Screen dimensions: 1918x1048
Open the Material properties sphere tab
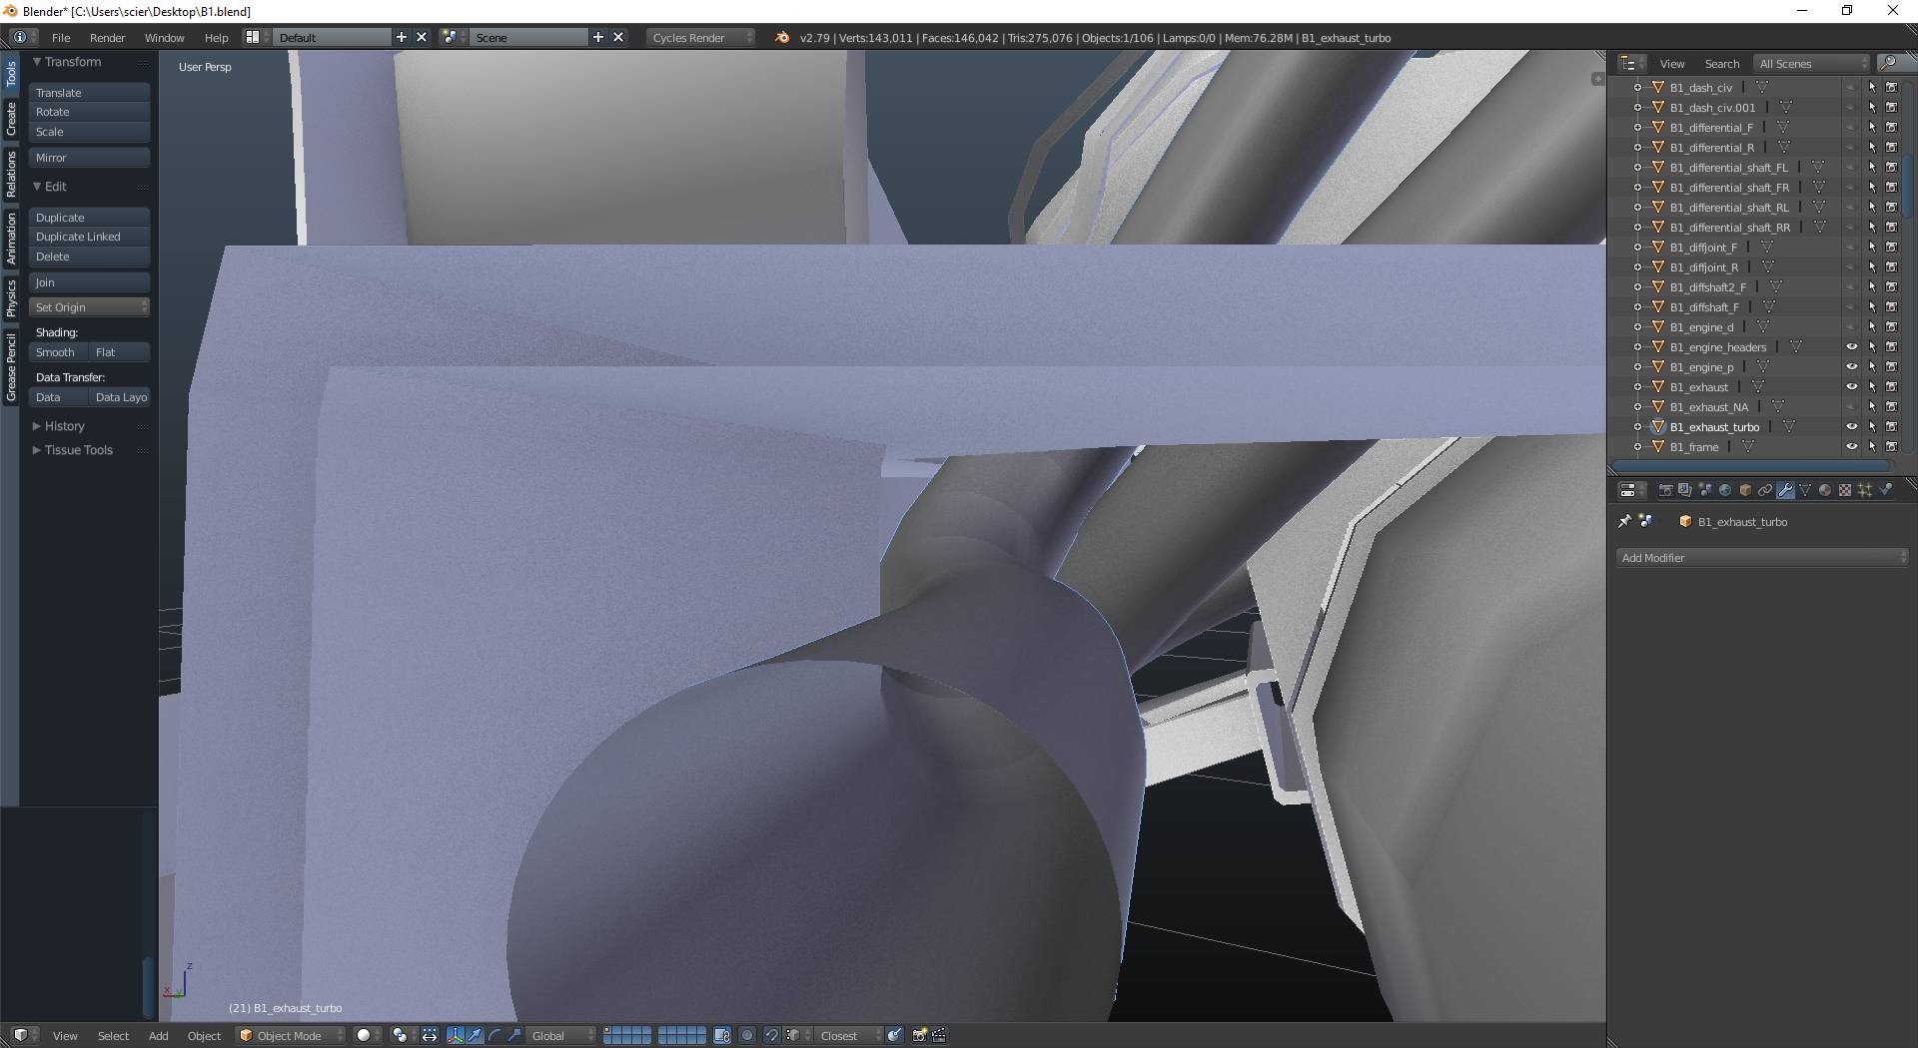(1825, 490)
